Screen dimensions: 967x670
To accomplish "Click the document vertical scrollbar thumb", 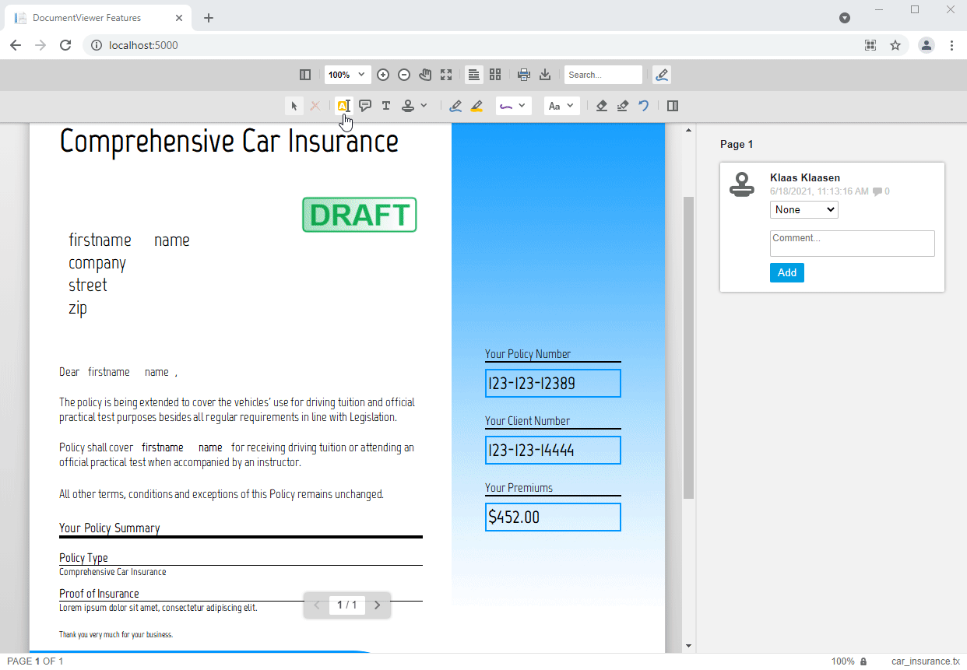I will point(688,348).
